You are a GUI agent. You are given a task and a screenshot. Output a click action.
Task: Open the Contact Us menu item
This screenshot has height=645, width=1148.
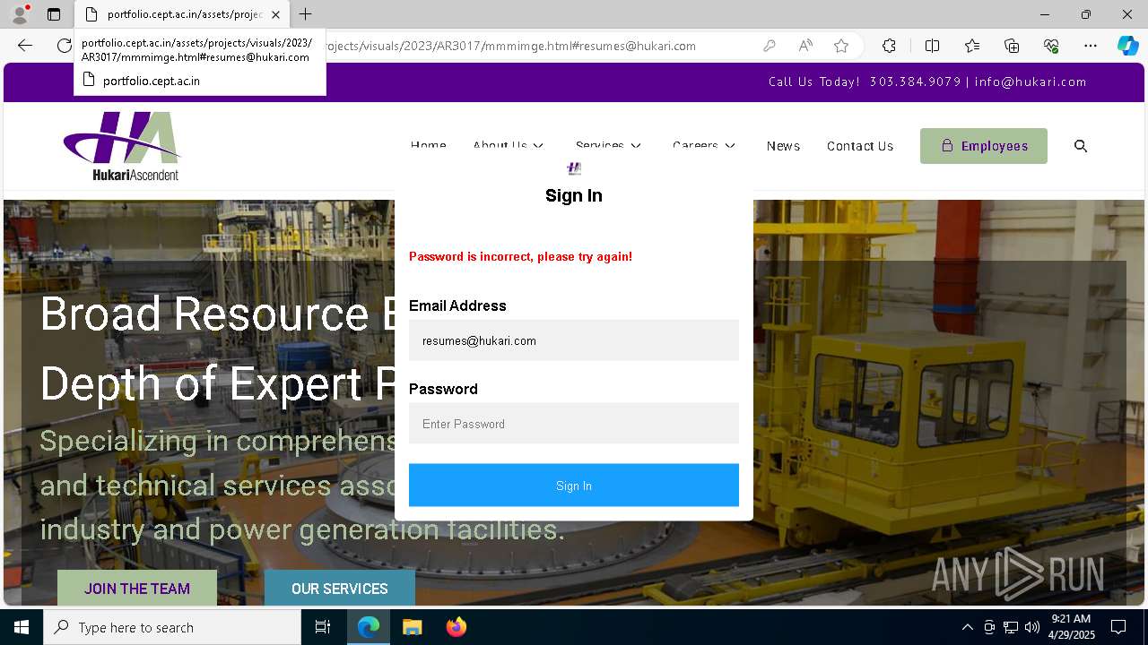click(x=860, y=146)
